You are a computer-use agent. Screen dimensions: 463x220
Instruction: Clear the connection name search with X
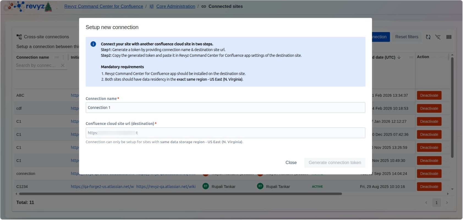[x=63, y=65]
